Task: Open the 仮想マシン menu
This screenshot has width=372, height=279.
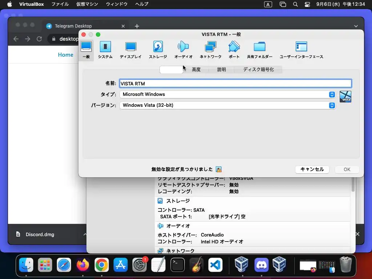Action: pyautogui.click(x=87, y=4)
